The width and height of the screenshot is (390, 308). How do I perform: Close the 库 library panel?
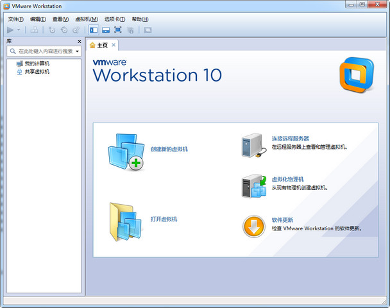point(79,41)
